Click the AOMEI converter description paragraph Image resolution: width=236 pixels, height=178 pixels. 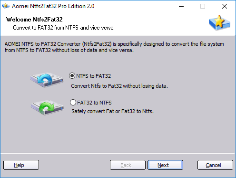click(114, 47)
